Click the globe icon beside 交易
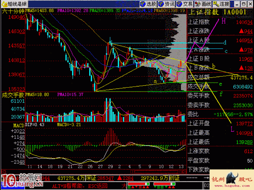The height and width of the screenshot is (190, 254). (179, 4)
